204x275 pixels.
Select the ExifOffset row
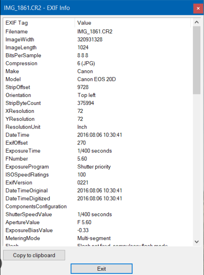click(x=97, y=143)
